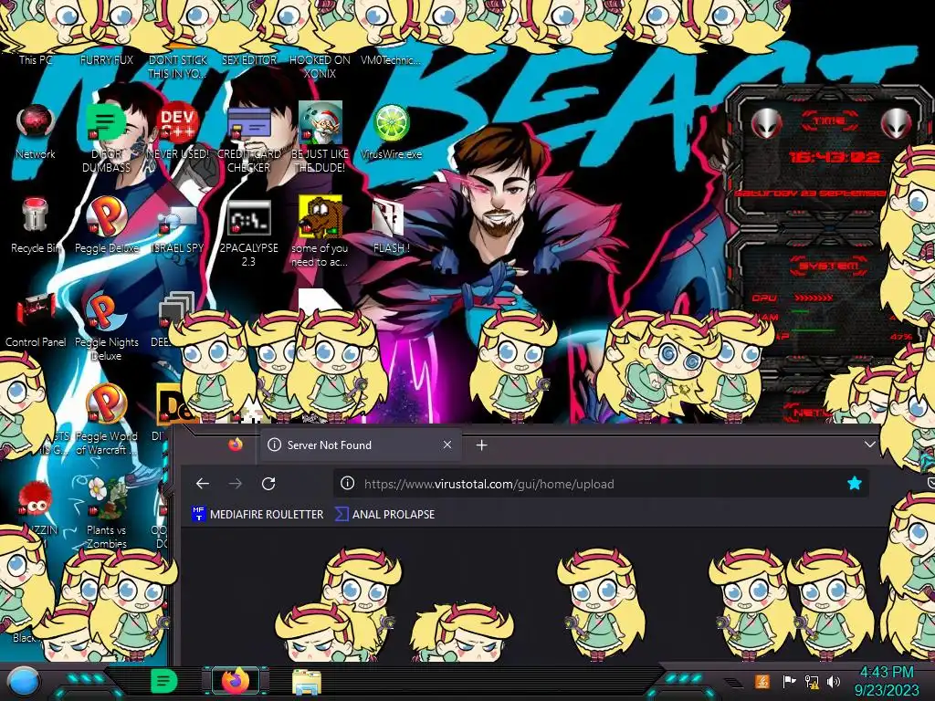Launch VirusWire.exe lime icon
Image resolution: width=935 pixels, height=701 pixels.
(391, 131)
